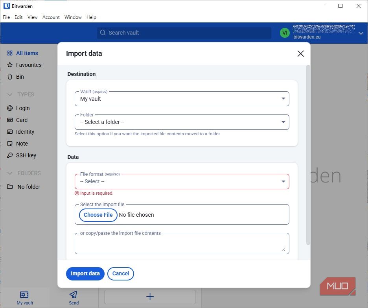Click the Login globe icon
368x308 pixels.
coord(10,108)
